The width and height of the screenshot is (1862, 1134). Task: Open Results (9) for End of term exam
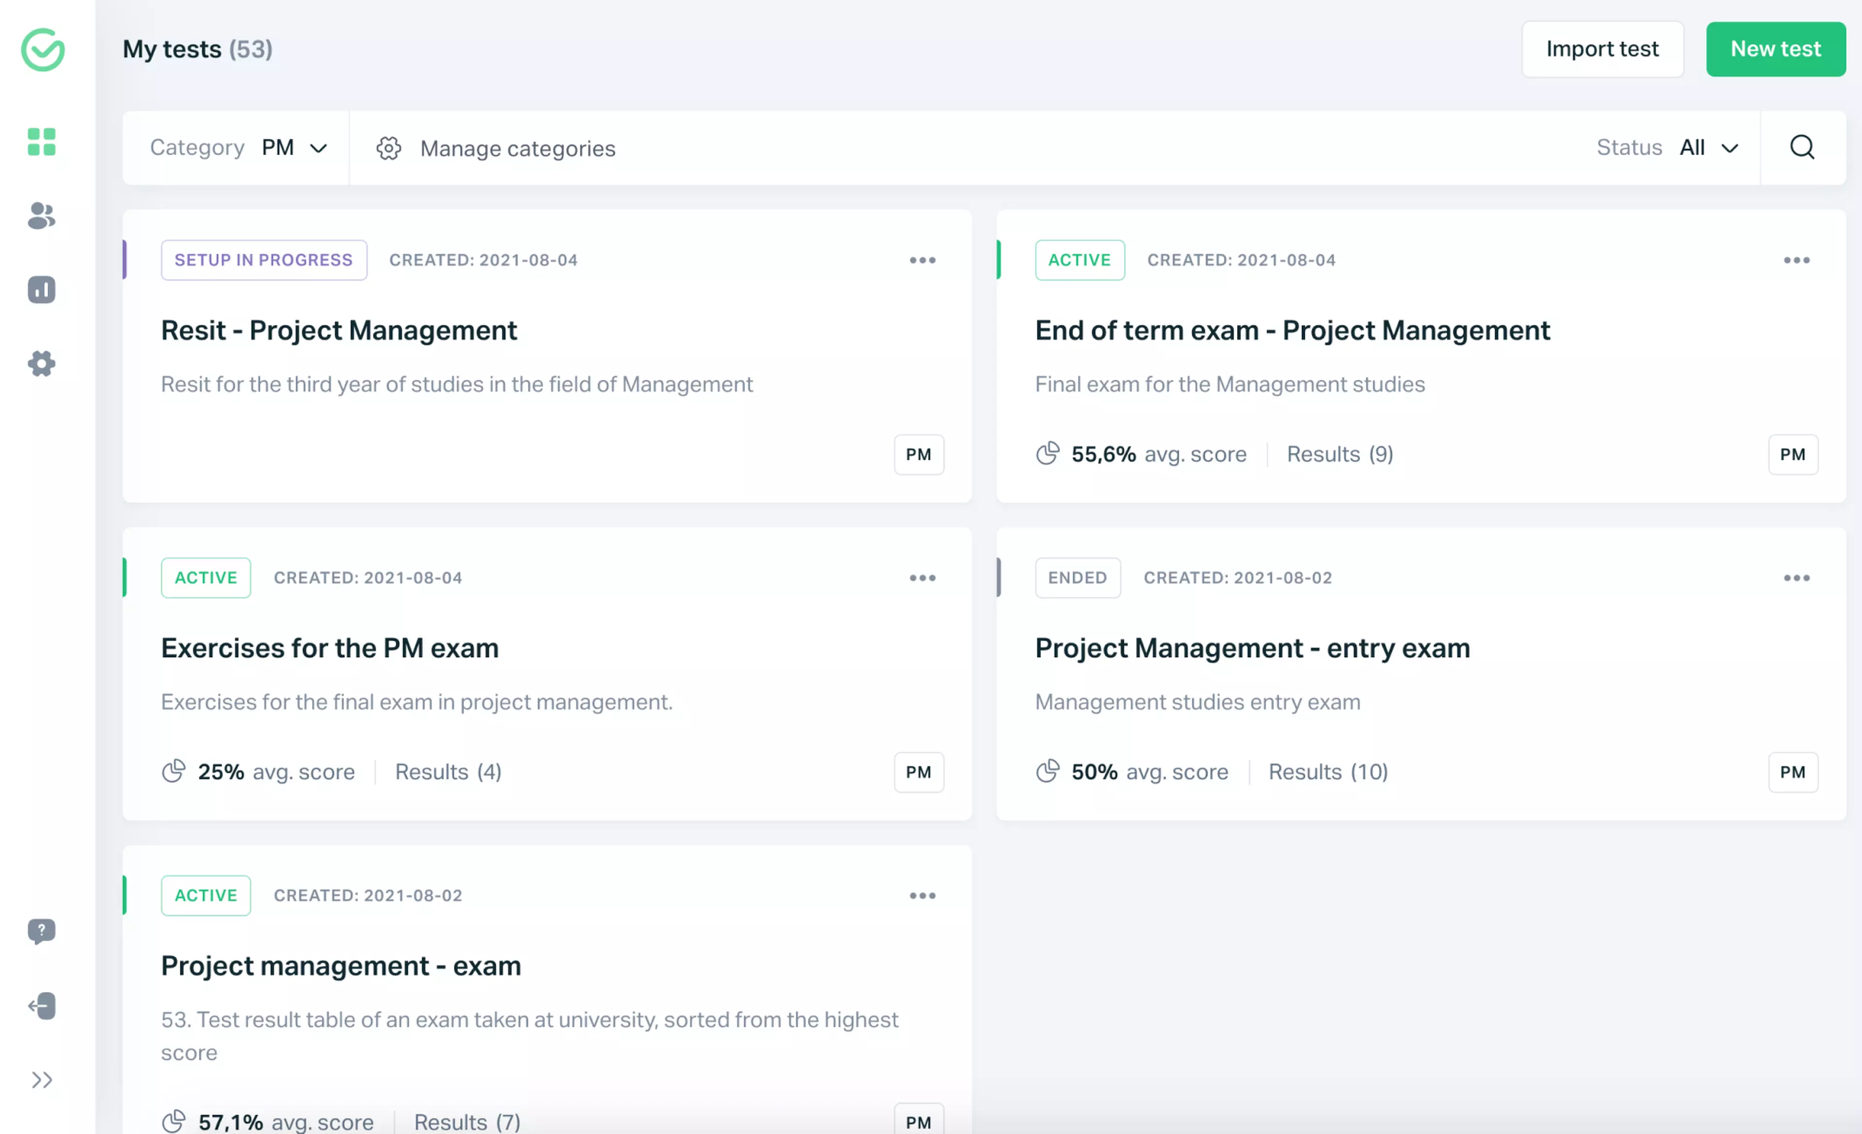[x=1340, y=454]
